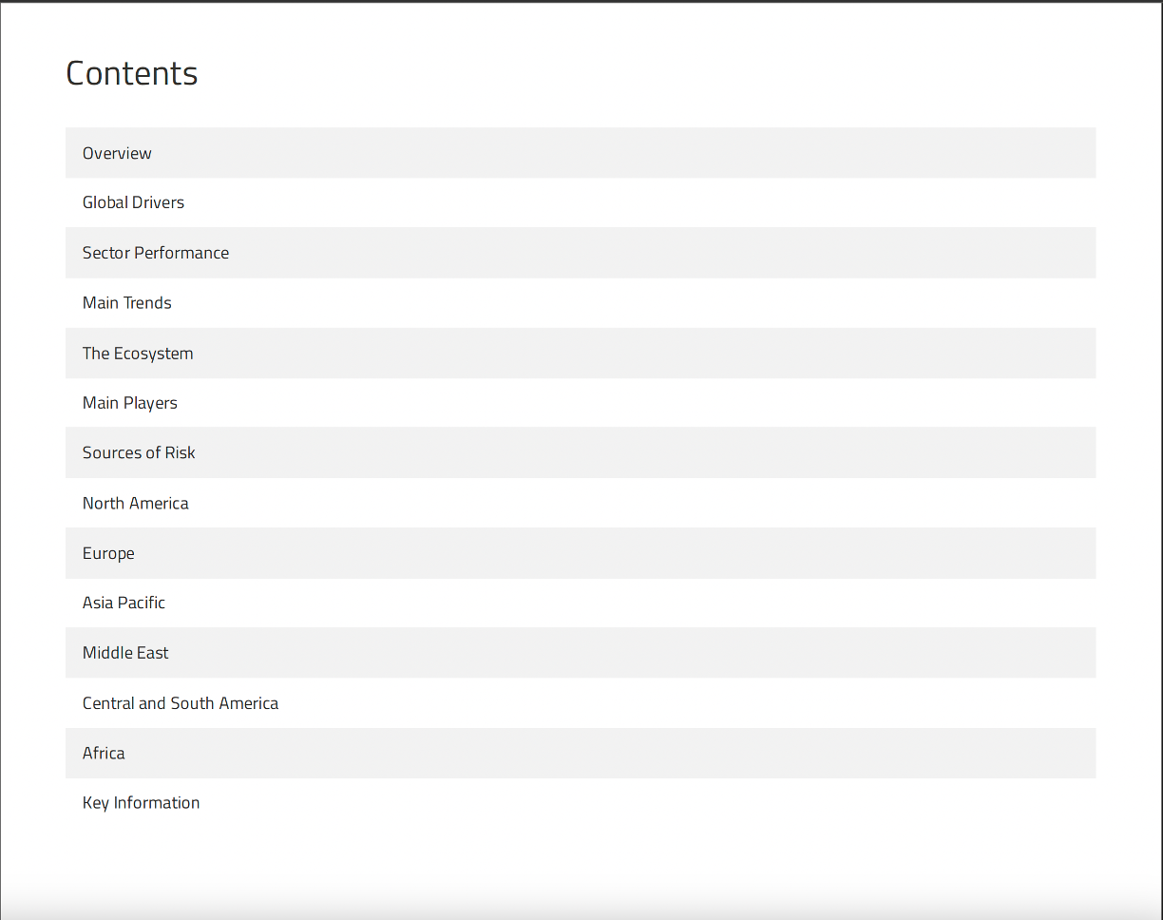Open Central and South America entry
This screenshot has width=1163, height=920.
(181, 703)
